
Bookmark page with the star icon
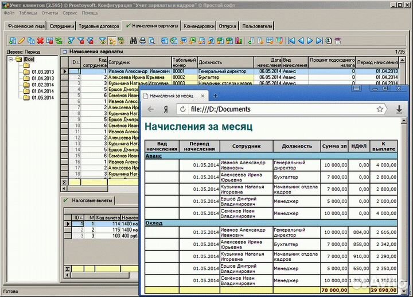click(380, 109)
